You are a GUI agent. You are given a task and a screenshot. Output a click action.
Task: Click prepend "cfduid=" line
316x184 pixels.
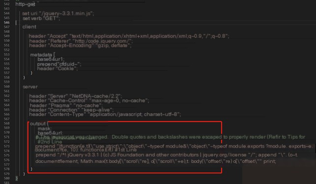tap(59, 64)
